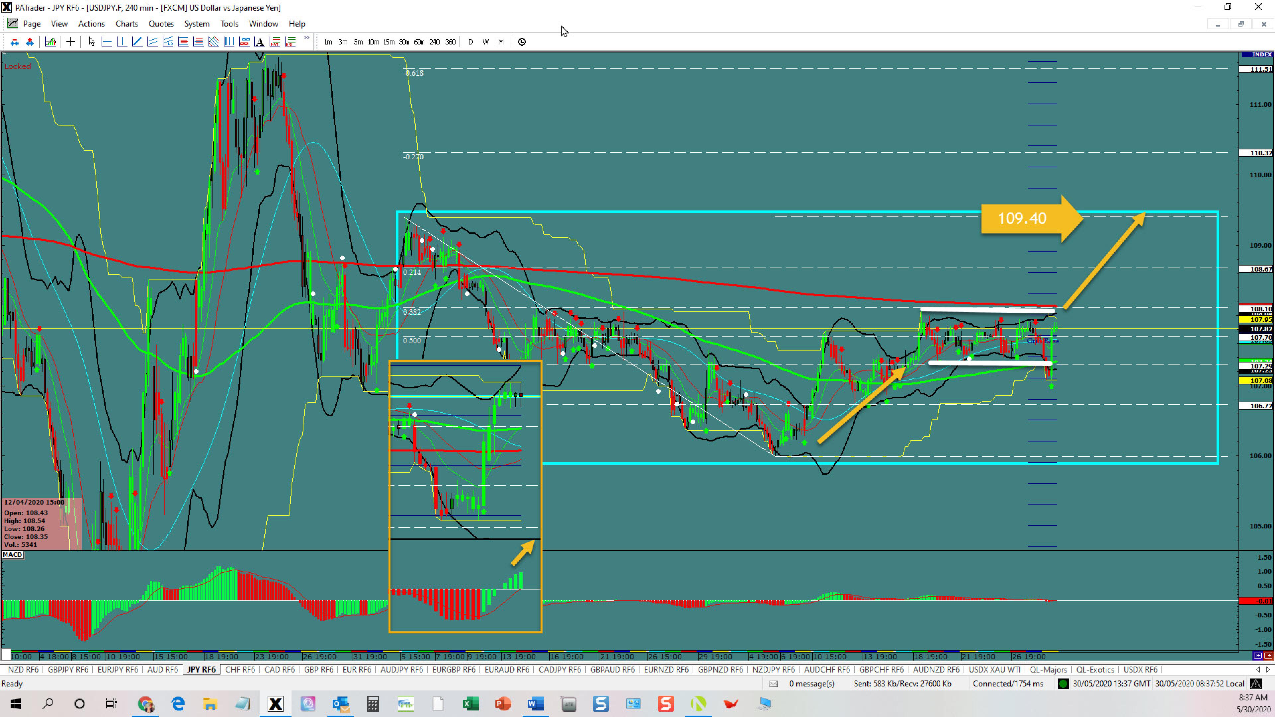
Task: Click the INDEX label atop price axis
Action: coord(1257,54)
